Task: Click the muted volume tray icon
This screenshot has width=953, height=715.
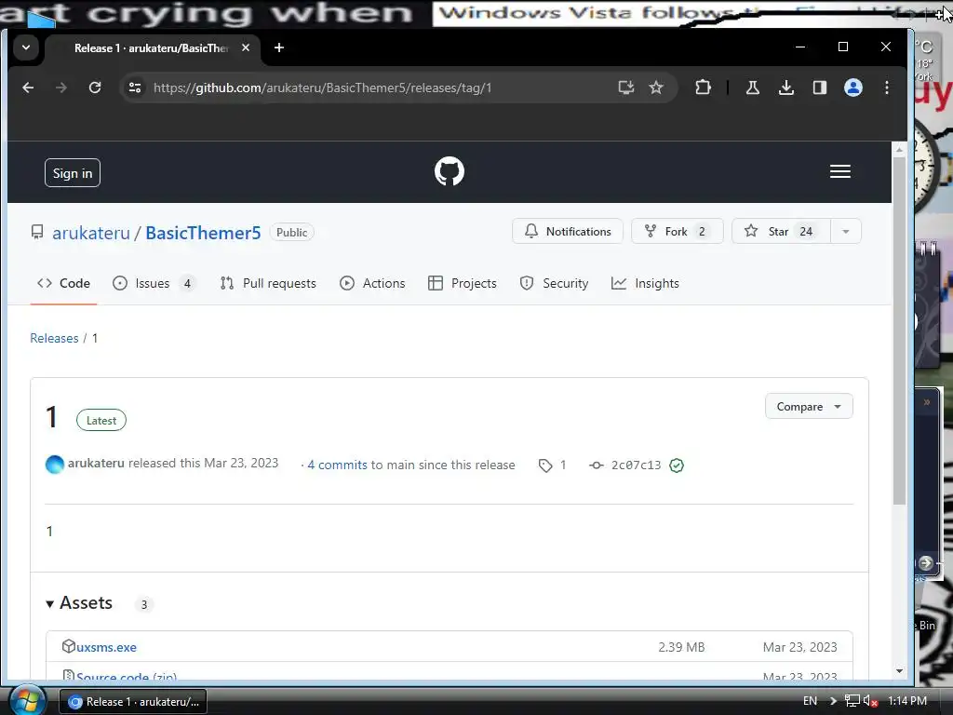Action: tap(870, 701)
